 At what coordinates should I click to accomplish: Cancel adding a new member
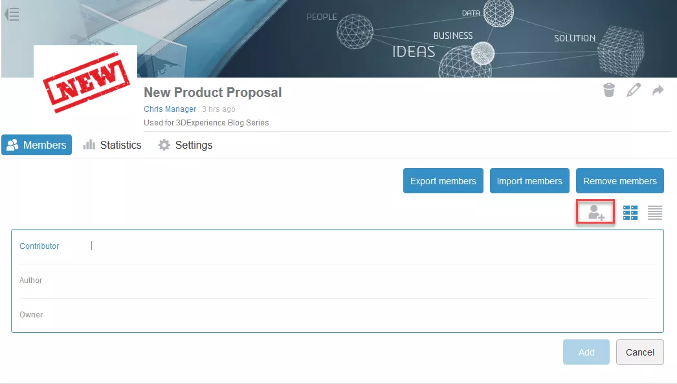point(639,352)
